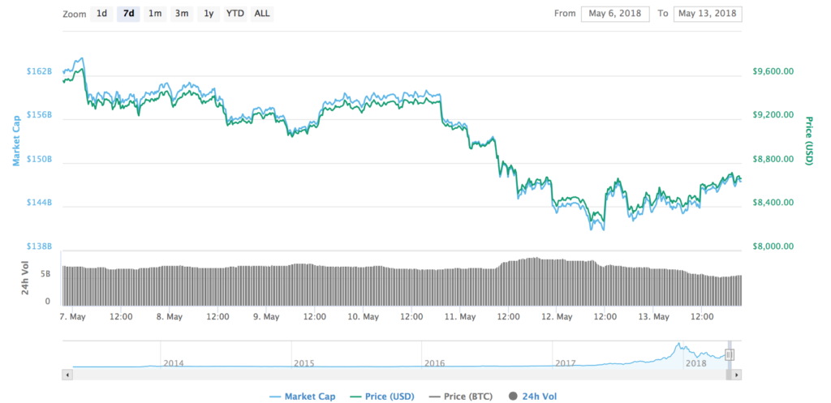Toggle the Market Cap series legend
This screenshot has width=831, height=403.
[x=302, y=397]
